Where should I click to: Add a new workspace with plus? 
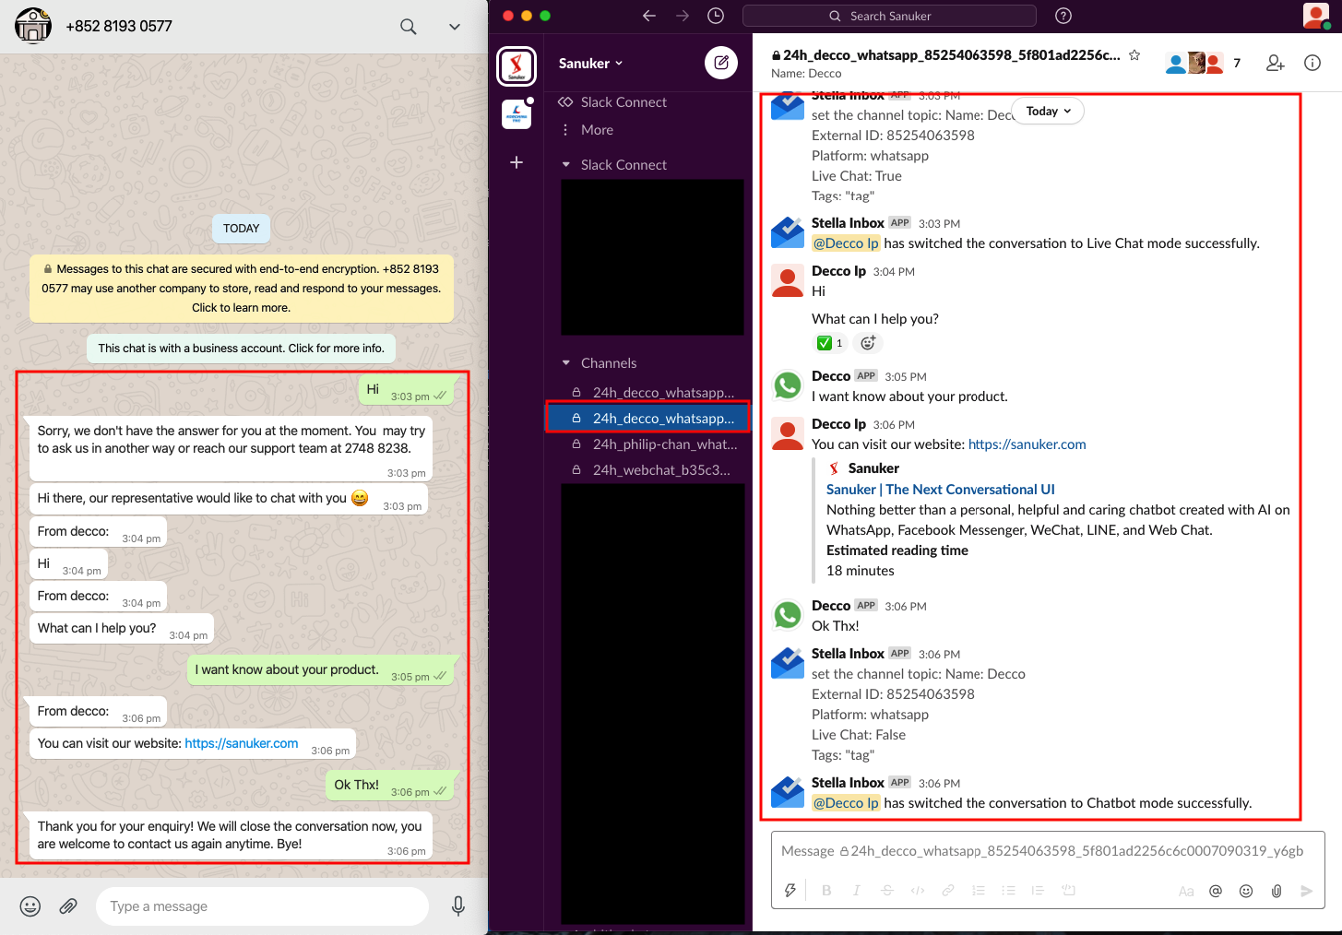(x=517, y=162)
